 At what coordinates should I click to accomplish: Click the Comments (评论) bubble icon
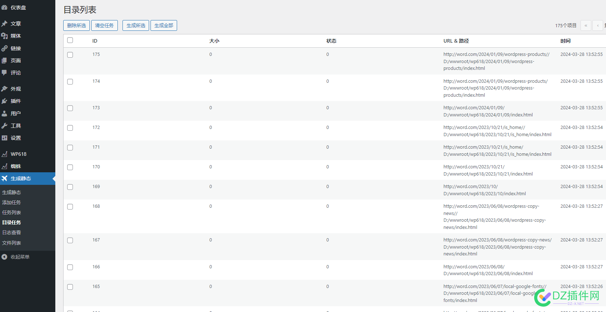point(4,73)
